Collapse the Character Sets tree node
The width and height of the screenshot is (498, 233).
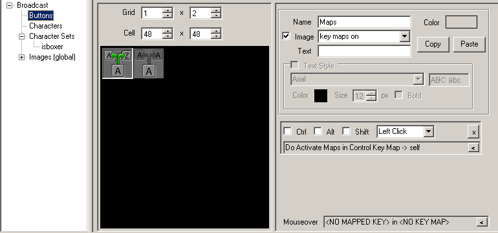click(x=21, y=36)
